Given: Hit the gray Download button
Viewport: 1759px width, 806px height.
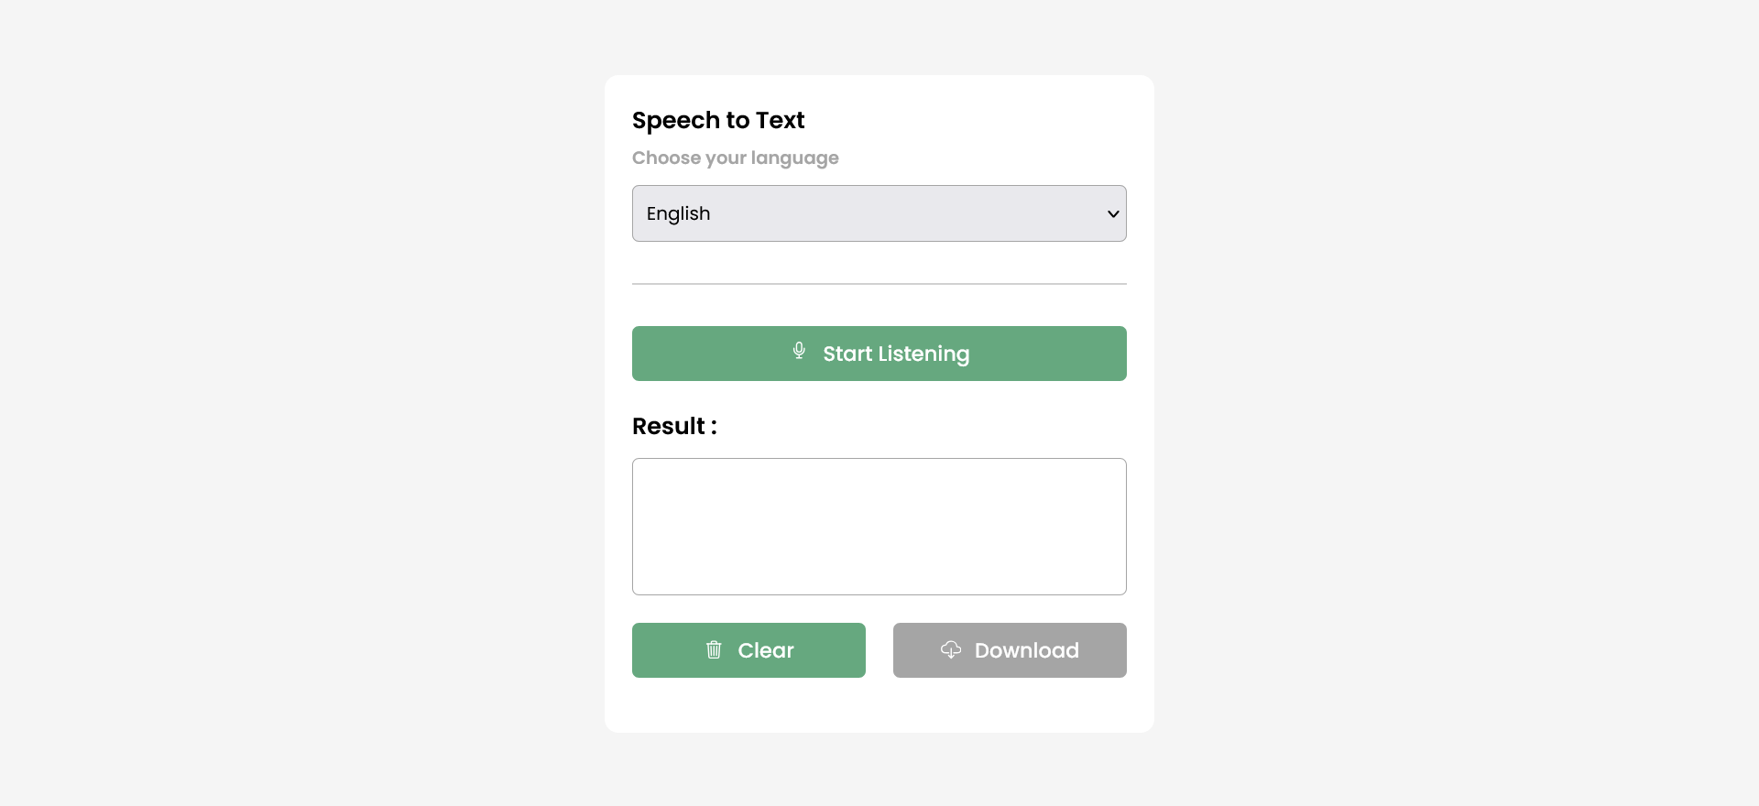Looking at the screenshot, I should pos(1010,650).
